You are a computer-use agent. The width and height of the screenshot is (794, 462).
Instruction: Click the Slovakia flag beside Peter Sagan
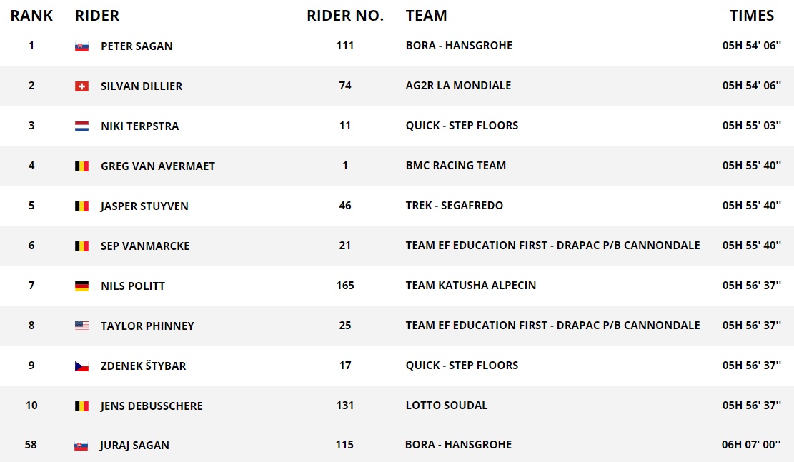(x=81, y=46)
